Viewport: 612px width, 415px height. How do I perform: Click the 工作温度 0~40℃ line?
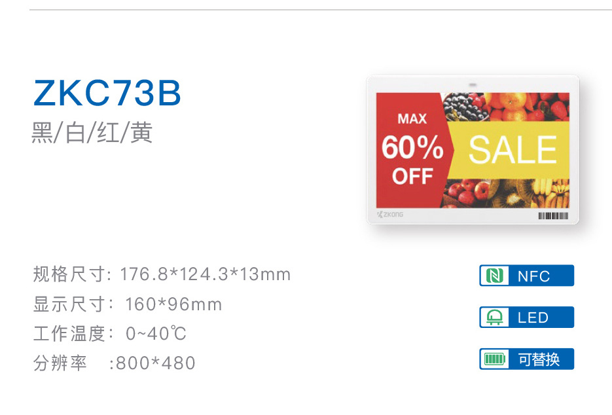click(110, 333)
